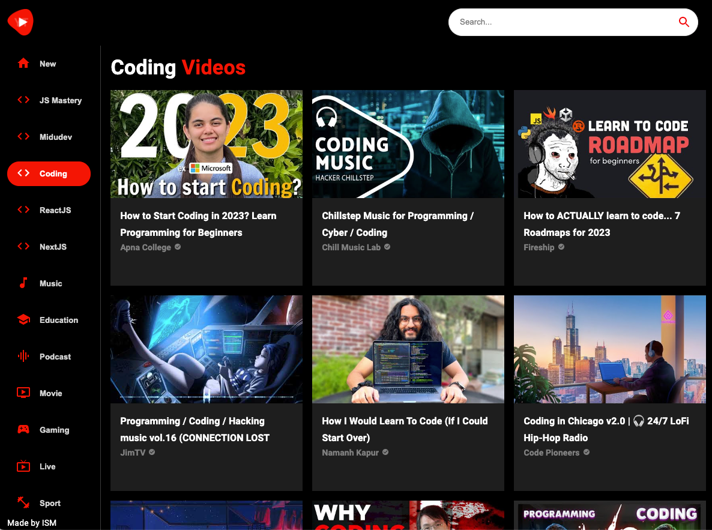Visit the Chill Music Lab channel

pyautogui.click(x=351, y=247)
